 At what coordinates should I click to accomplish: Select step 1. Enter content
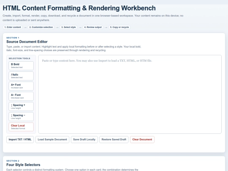coord(13,27)
